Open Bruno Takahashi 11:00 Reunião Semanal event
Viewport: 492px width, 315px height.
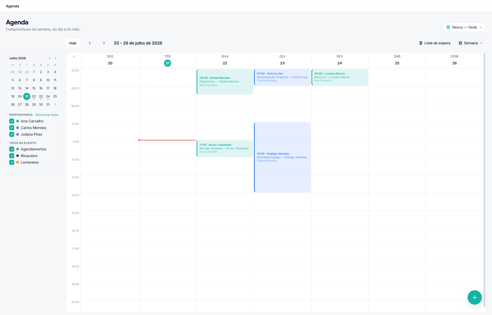tap(225, 148)
